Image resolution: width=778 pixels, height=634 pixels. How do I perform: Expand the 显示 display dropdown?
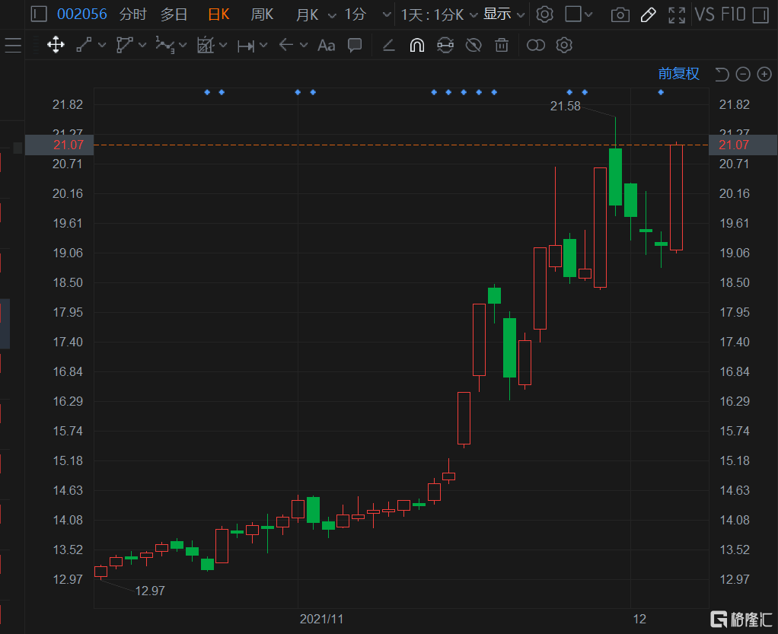(x=504, y=14)
